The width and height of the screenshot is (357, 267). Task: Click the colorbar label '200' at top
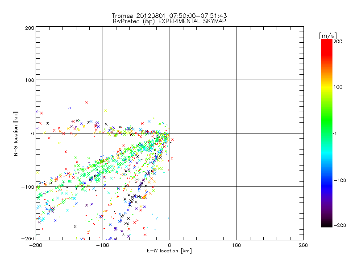(338, 41)
